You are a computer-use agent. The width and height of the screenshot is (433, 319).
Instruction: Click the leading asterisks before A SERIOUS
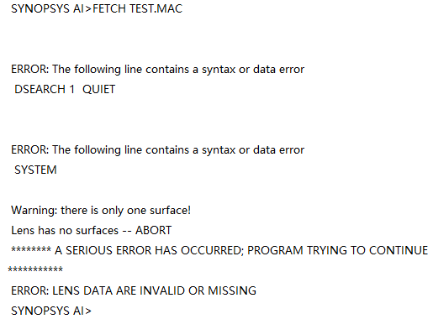click(x=31, y=249)
